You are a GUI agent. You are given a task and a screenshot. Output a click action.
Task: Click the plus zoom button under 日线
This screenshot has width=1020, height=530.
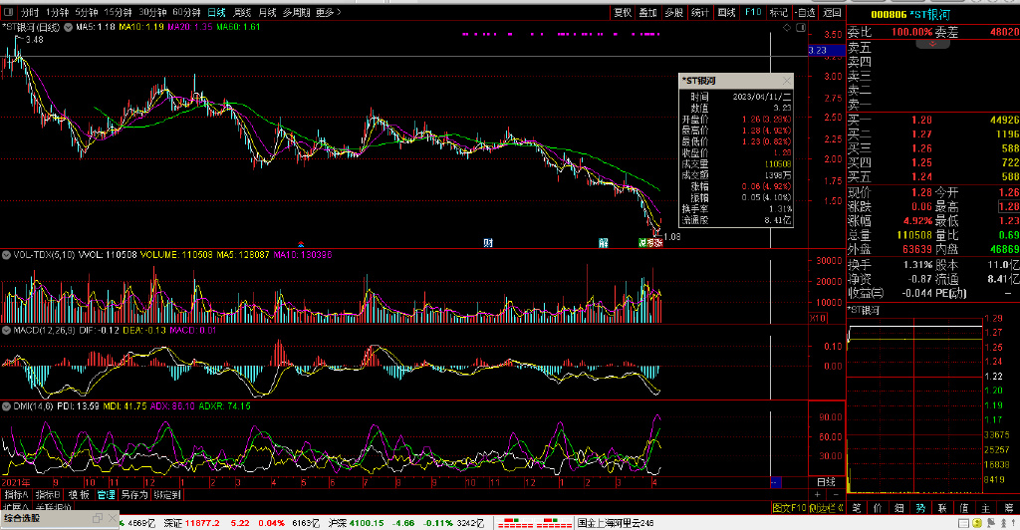[819, 495]
